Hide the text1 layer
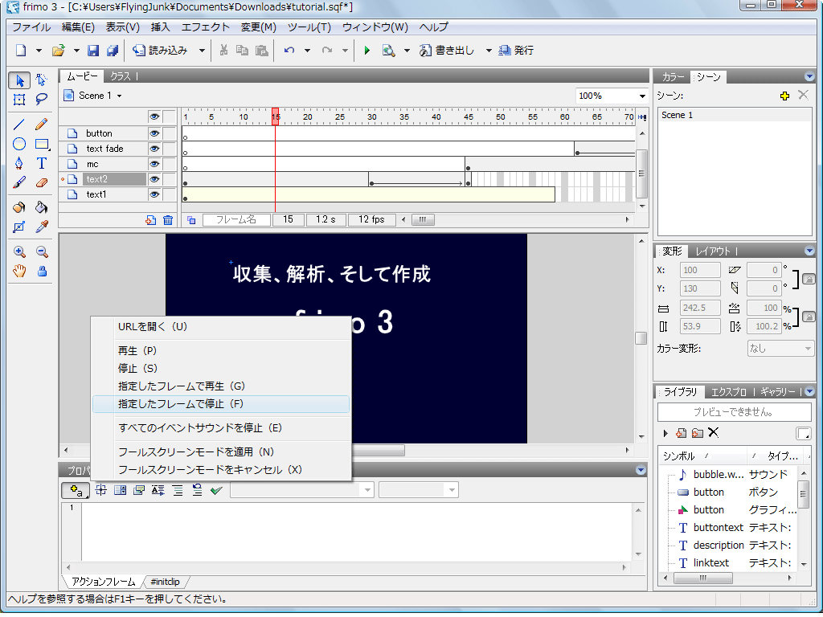 click(x=154, y=194)
